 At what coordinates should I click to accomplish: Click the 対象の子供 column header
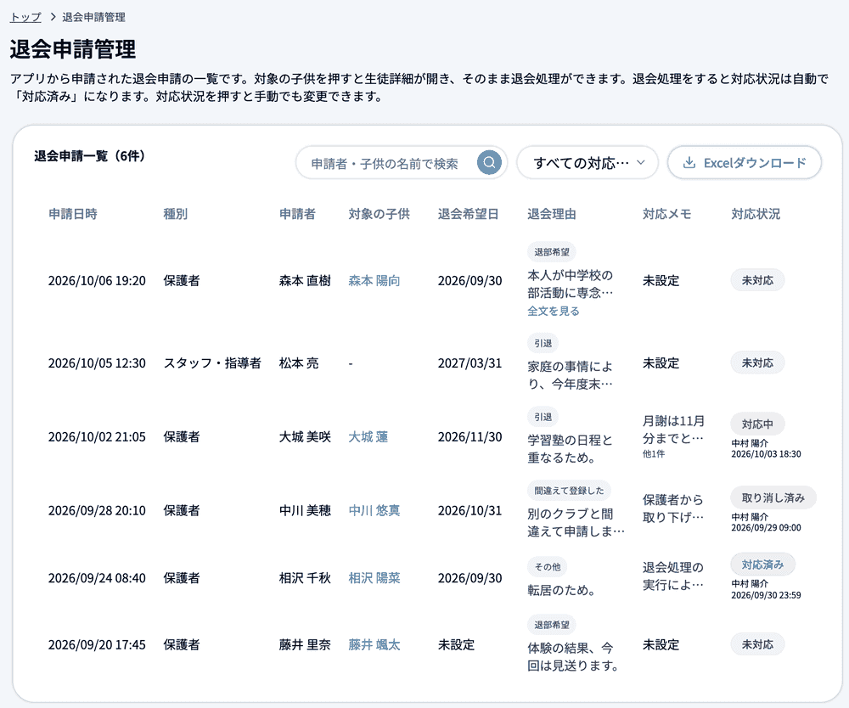pos(379,214)
